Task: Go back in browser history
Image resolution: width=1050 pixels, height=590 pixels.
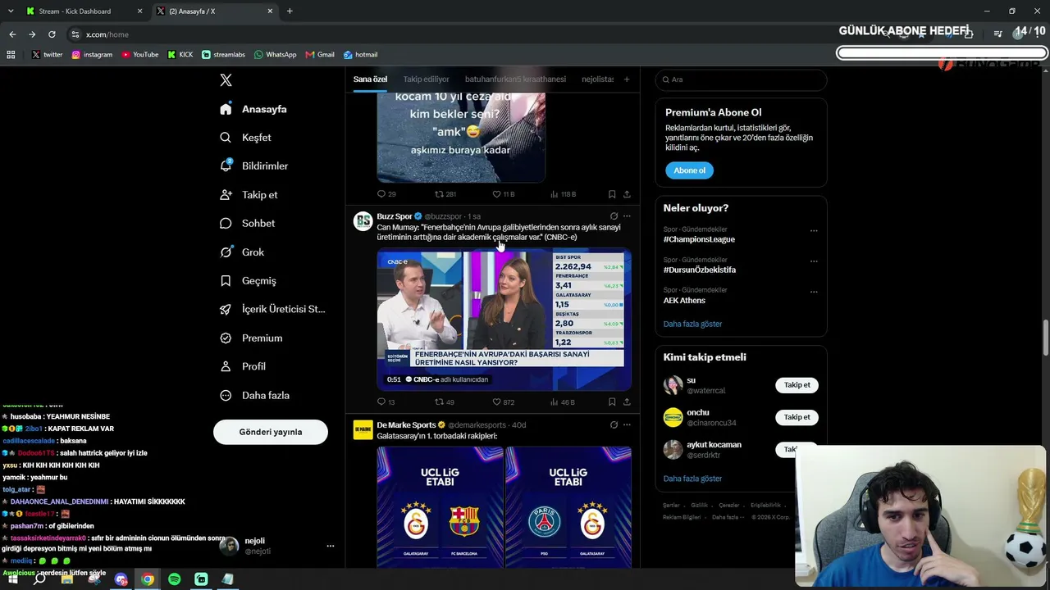Action: pyautogui.click(x=12, y=34)
